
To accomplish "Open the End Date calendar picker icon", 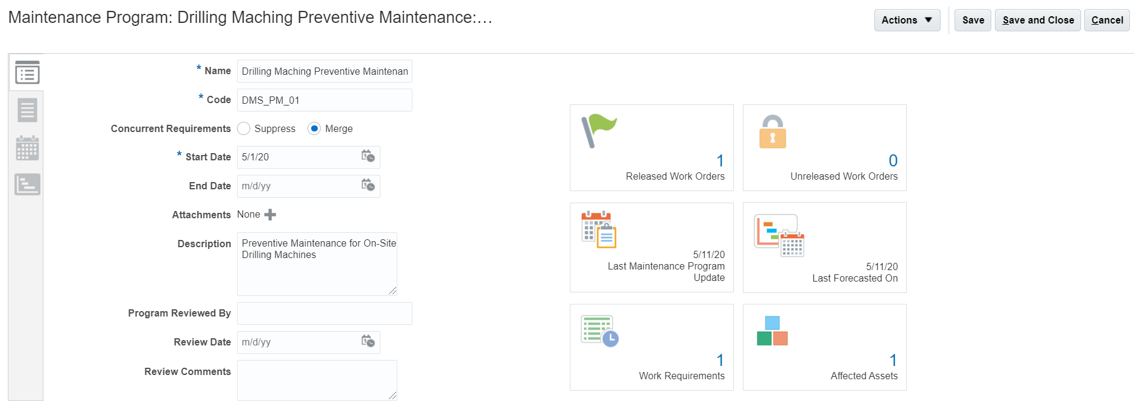I will (x=368, y=186).
